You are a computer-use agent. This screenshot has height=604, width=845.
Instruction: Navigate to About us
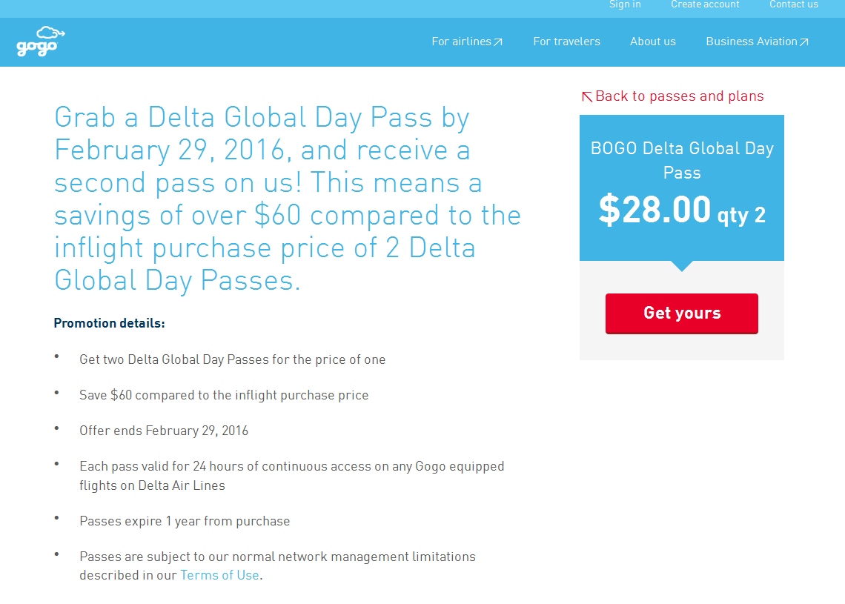[652, 42]
